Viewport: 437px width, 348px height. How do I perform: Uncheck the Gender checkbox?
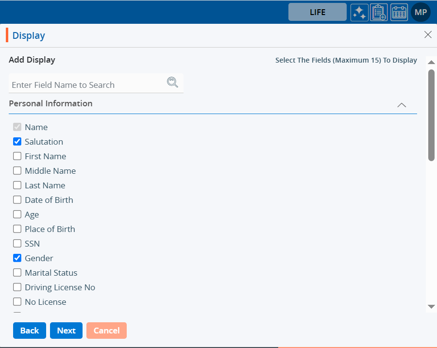(x=17, y=258)
